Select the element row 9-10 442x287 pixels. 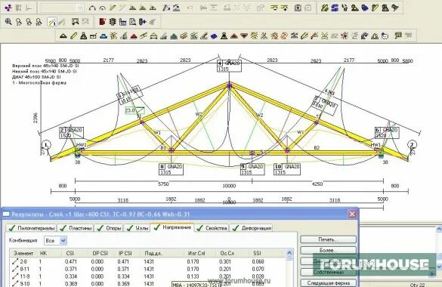click(148, 284)
